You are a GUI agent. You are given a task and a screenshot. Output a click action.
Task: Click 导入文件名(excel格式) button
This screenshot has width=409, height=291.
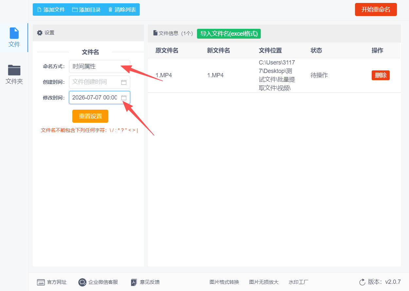click(229, 33)
